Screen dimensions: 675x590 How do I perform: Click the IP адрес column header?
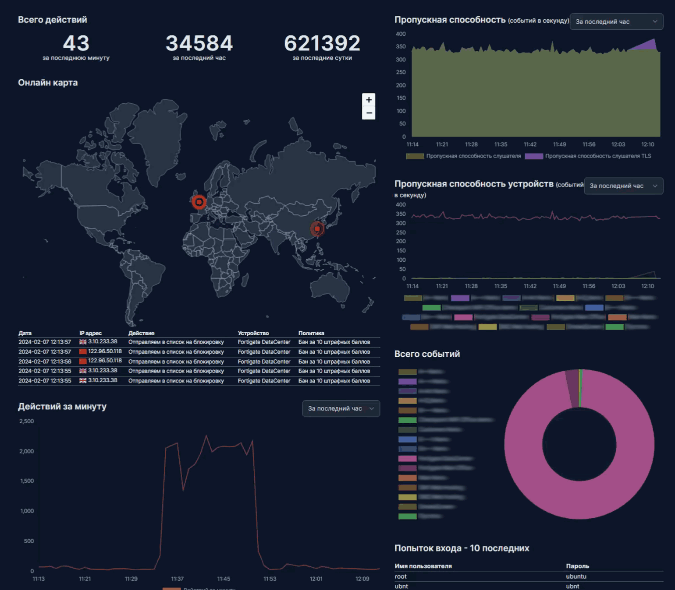(x=90, y=333)
